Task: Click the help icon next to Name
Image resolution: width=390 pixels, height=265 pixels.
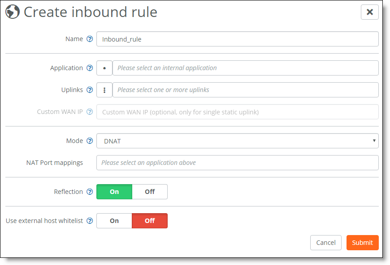Action: [90, 39]
